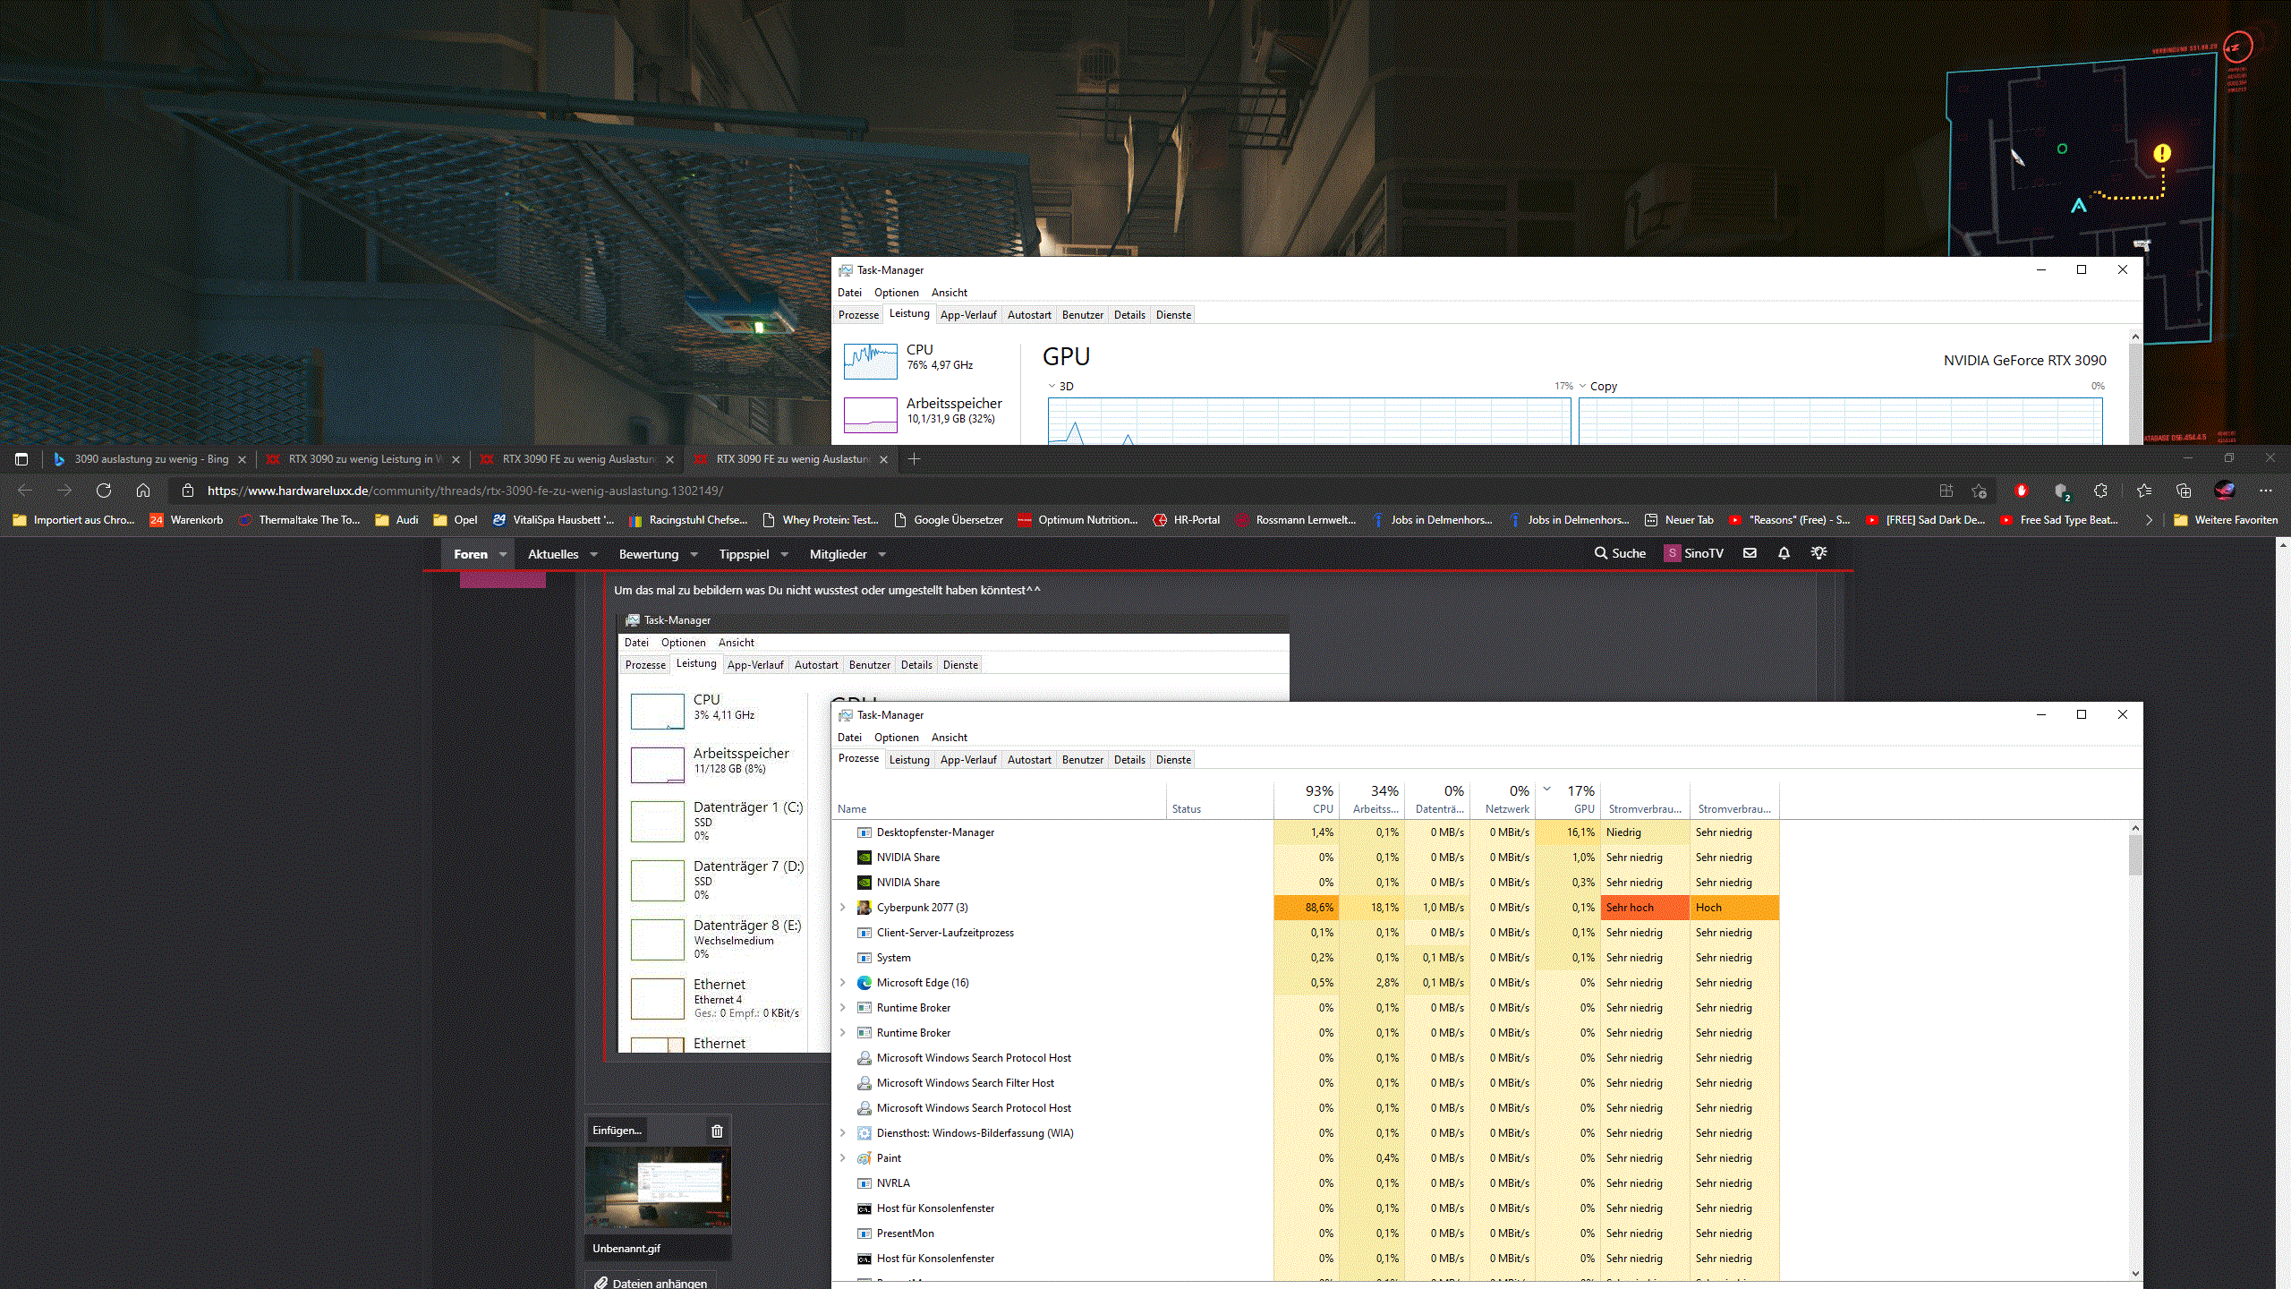This screenshot has height=1289, width=2291.
Task: Select the Desktopfenster-Manager process row
Action: [x=1305, y=832]
